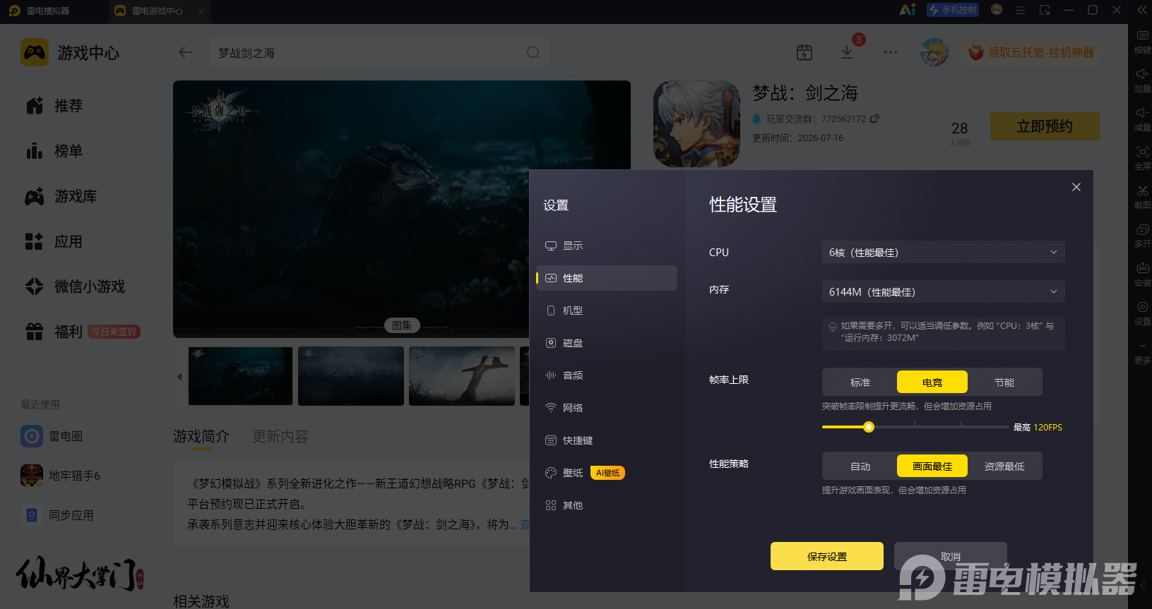Open recently used 雷电圈
1152x609 pixels.
(x=52, y=436)
